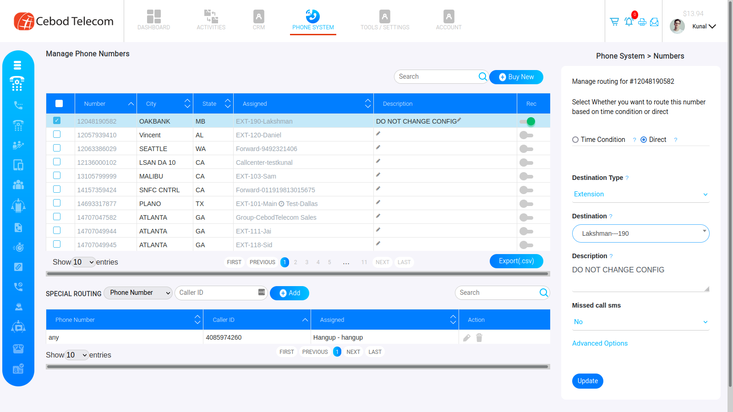This screenshot has height=412, width=733.
Task: Go to the Account tab
Action: pos(449,20)
